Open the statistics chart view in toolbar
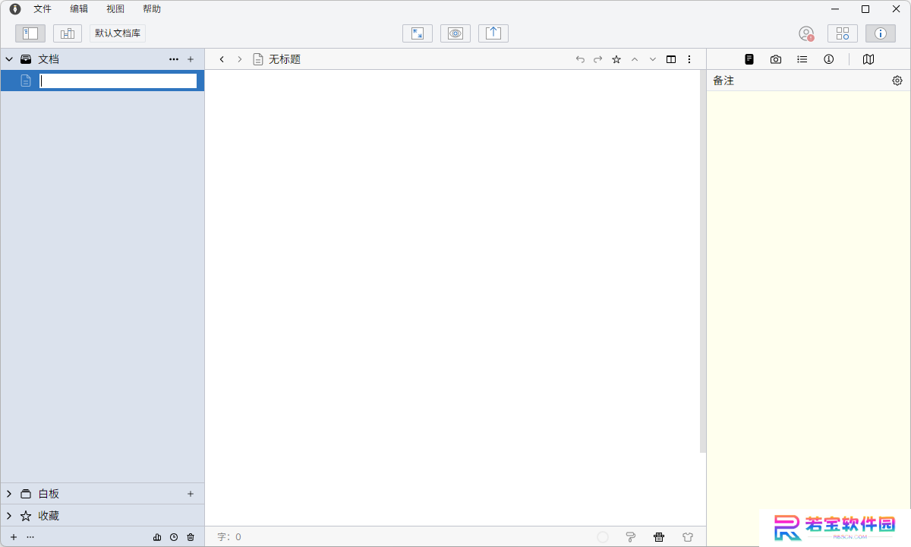 point(68,33)
